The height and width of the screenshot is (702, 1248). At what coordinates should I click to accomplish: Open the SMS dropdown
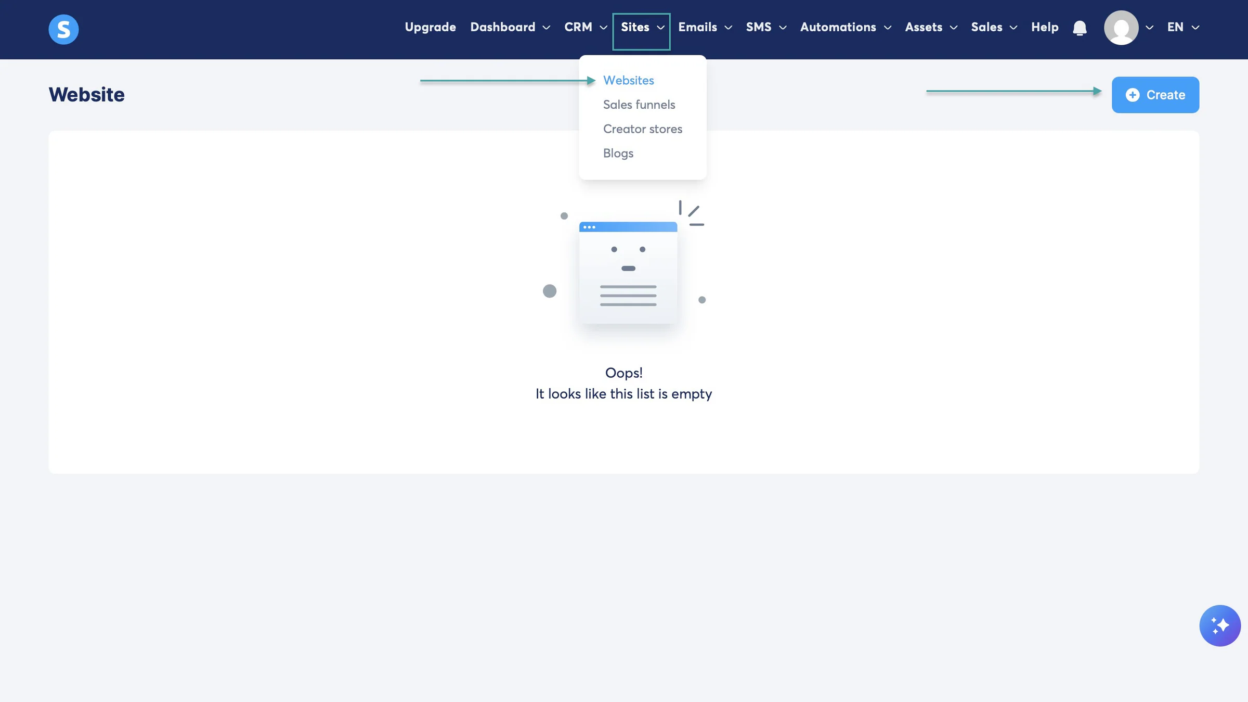766,27
